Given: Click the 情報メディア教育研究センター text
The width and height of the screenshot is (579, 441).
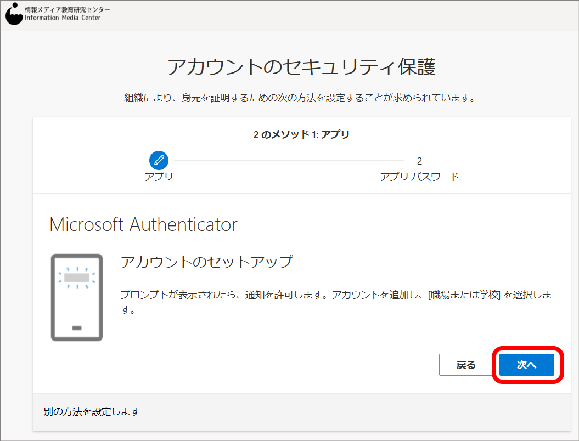Looking at the screenshot, I should pyautogui.click(x=67, y=9).
